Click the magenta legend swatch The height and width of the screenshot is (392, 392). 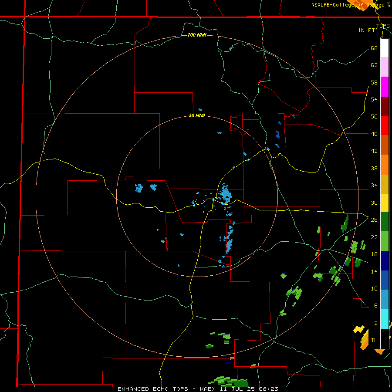click(x=385, y=87)
